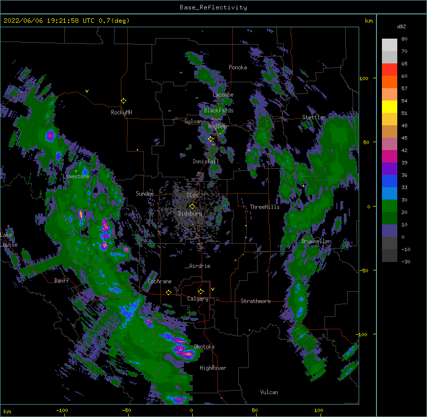Click the Innisfail city label
The width and height of the screenshot is (427, 417).
click(206, 161)
